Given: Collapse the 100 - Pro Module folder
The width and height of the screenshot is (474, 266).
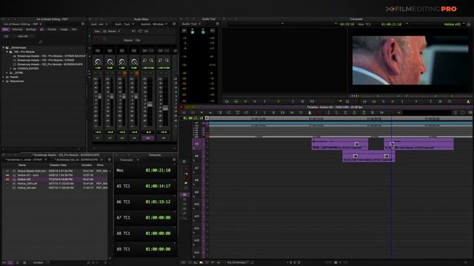Looking at the screenshot, I should (7, 52).
